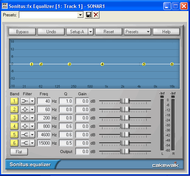190x176 pixels.
Task: Open the FX window system menu icon
Action: click(5, 6)
